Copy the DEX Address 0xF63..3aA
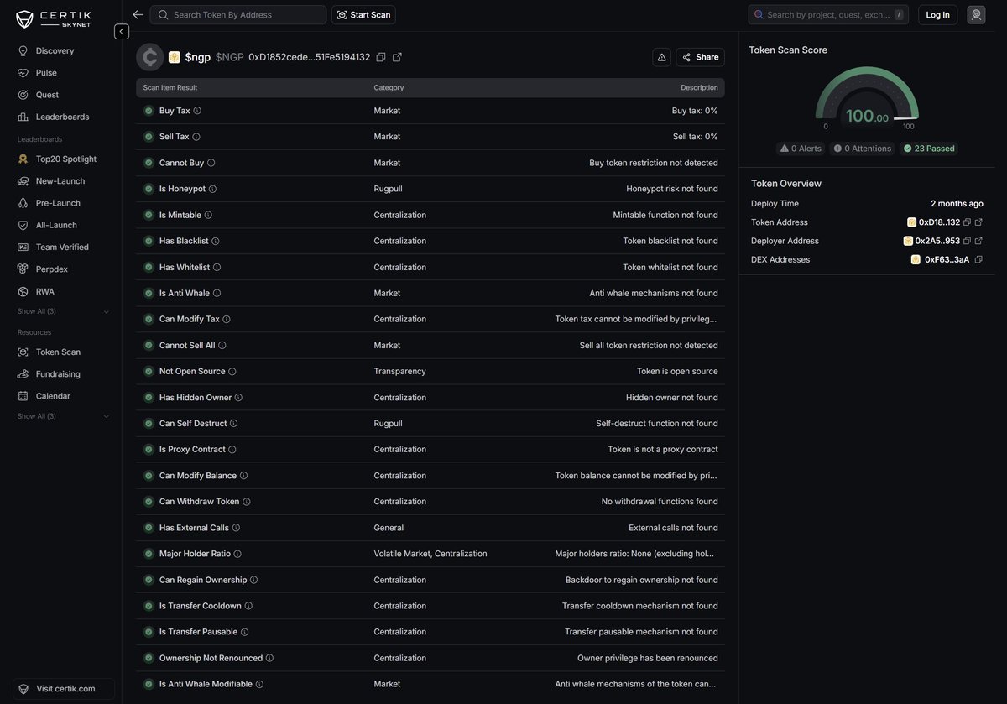1007x704 pixels. (x=978, y=259)
